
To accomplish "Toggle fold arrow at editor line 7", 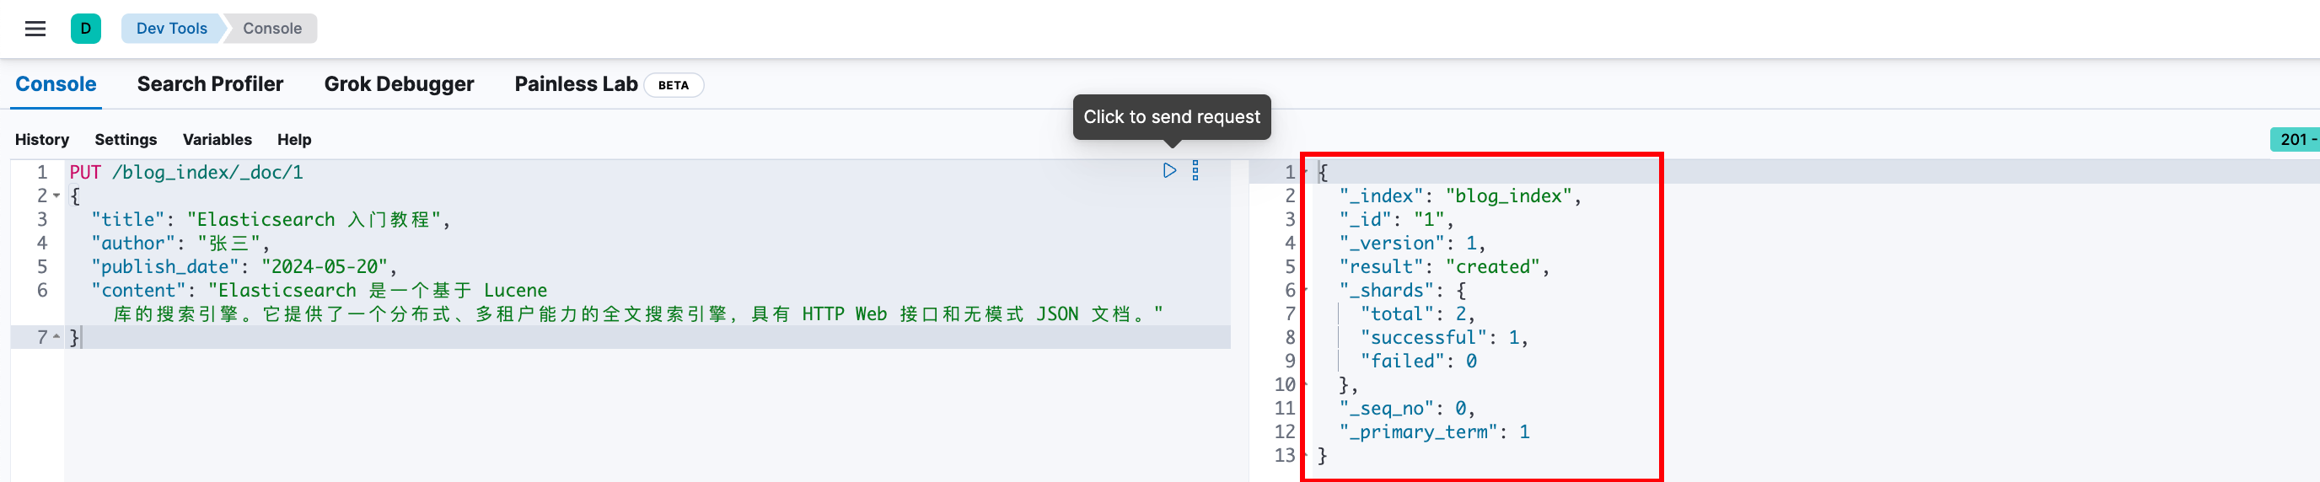I will coord(56,337).
